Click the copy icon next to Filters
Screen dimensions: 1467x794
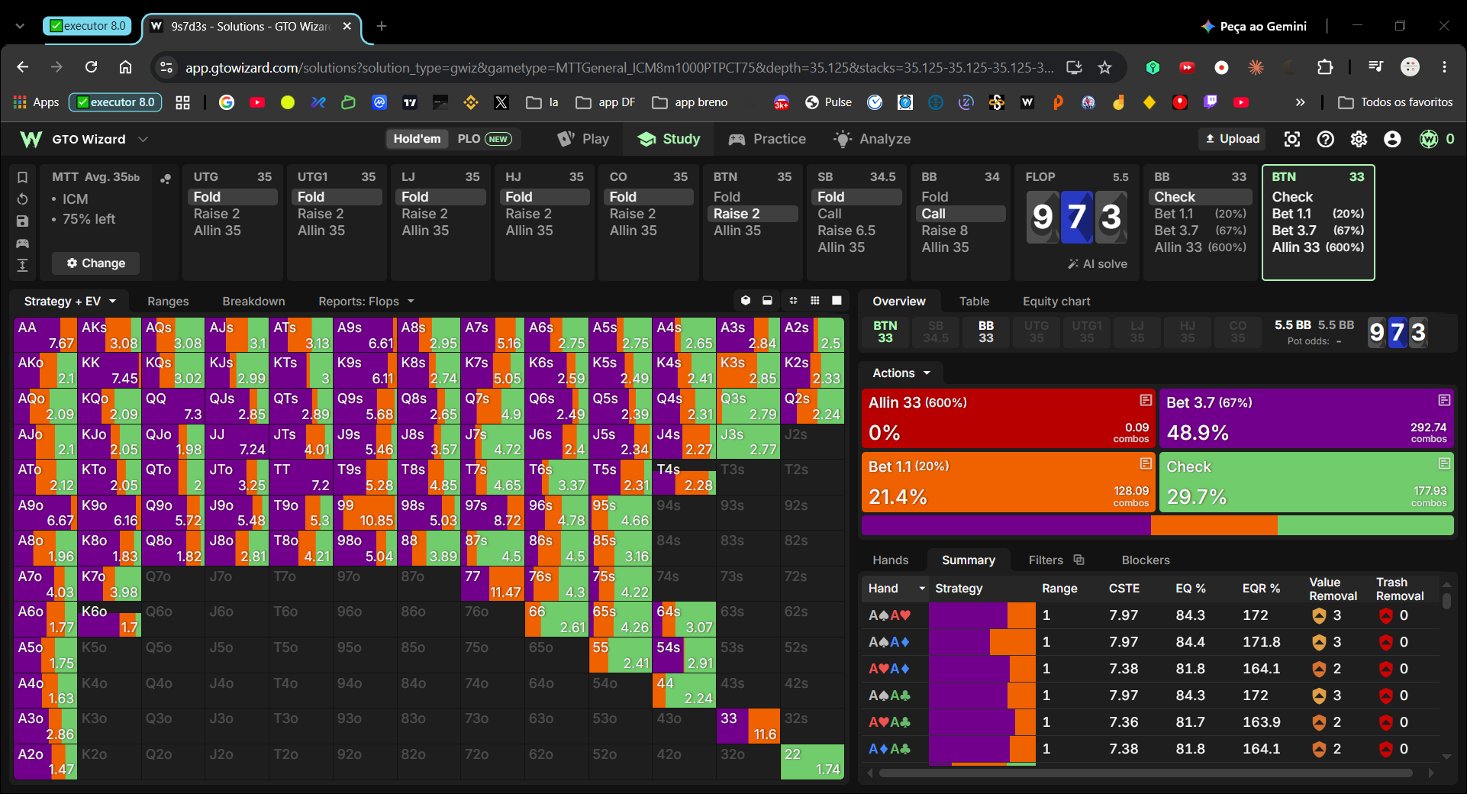[x=1078, y=560]
